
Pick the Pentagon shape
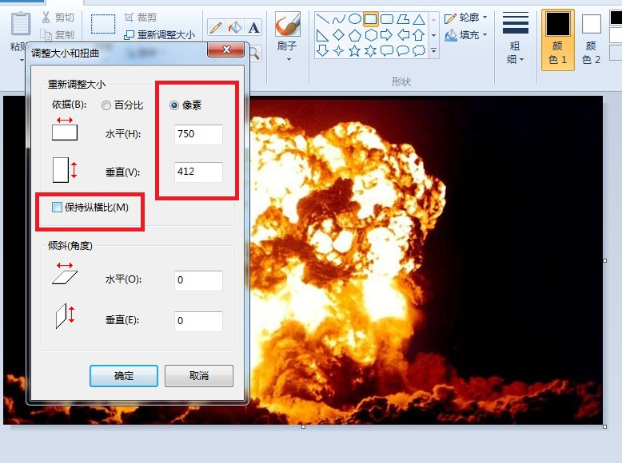click(355, 35)
